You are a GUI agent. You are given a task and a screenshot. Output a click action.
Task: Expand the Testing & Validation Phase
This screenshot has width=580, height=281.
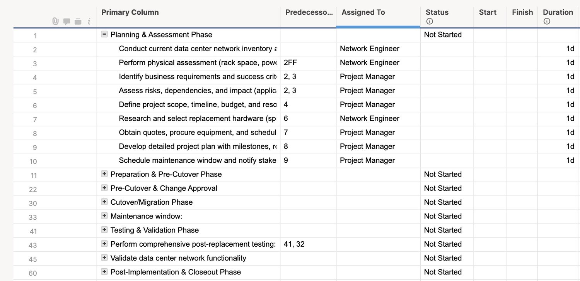pos(104,230)
